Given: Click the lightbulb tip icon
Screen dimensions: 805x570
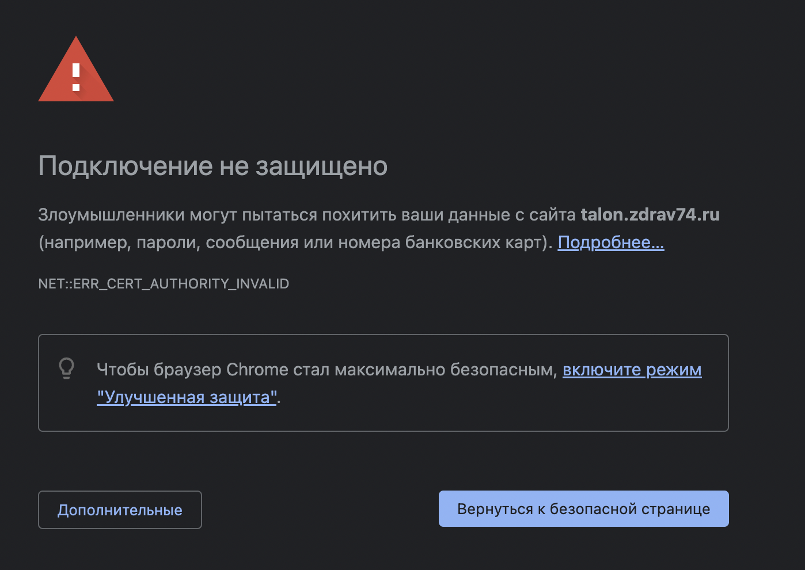Looking at the screenshot, I should pyautogui.click(x=67, y=368).
